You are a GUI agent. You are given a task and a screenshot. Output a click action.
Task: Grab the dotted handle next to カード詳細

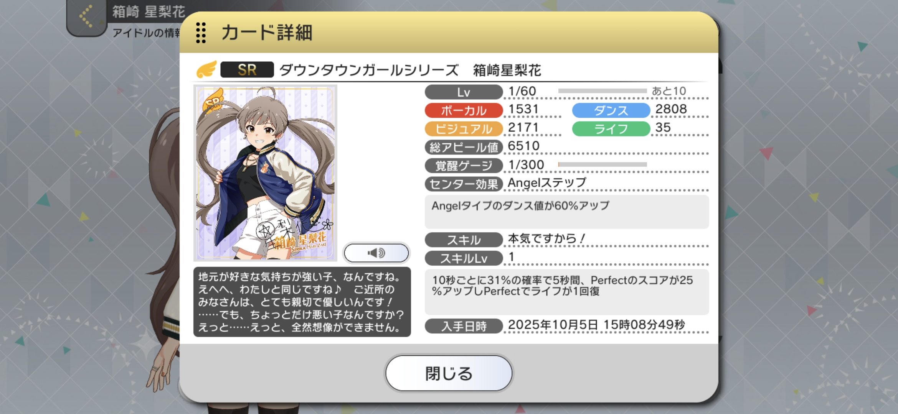pos(201,33)
